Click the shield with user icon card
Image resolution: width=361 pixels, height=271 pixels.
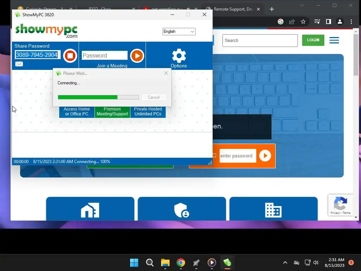click(182, 209)
